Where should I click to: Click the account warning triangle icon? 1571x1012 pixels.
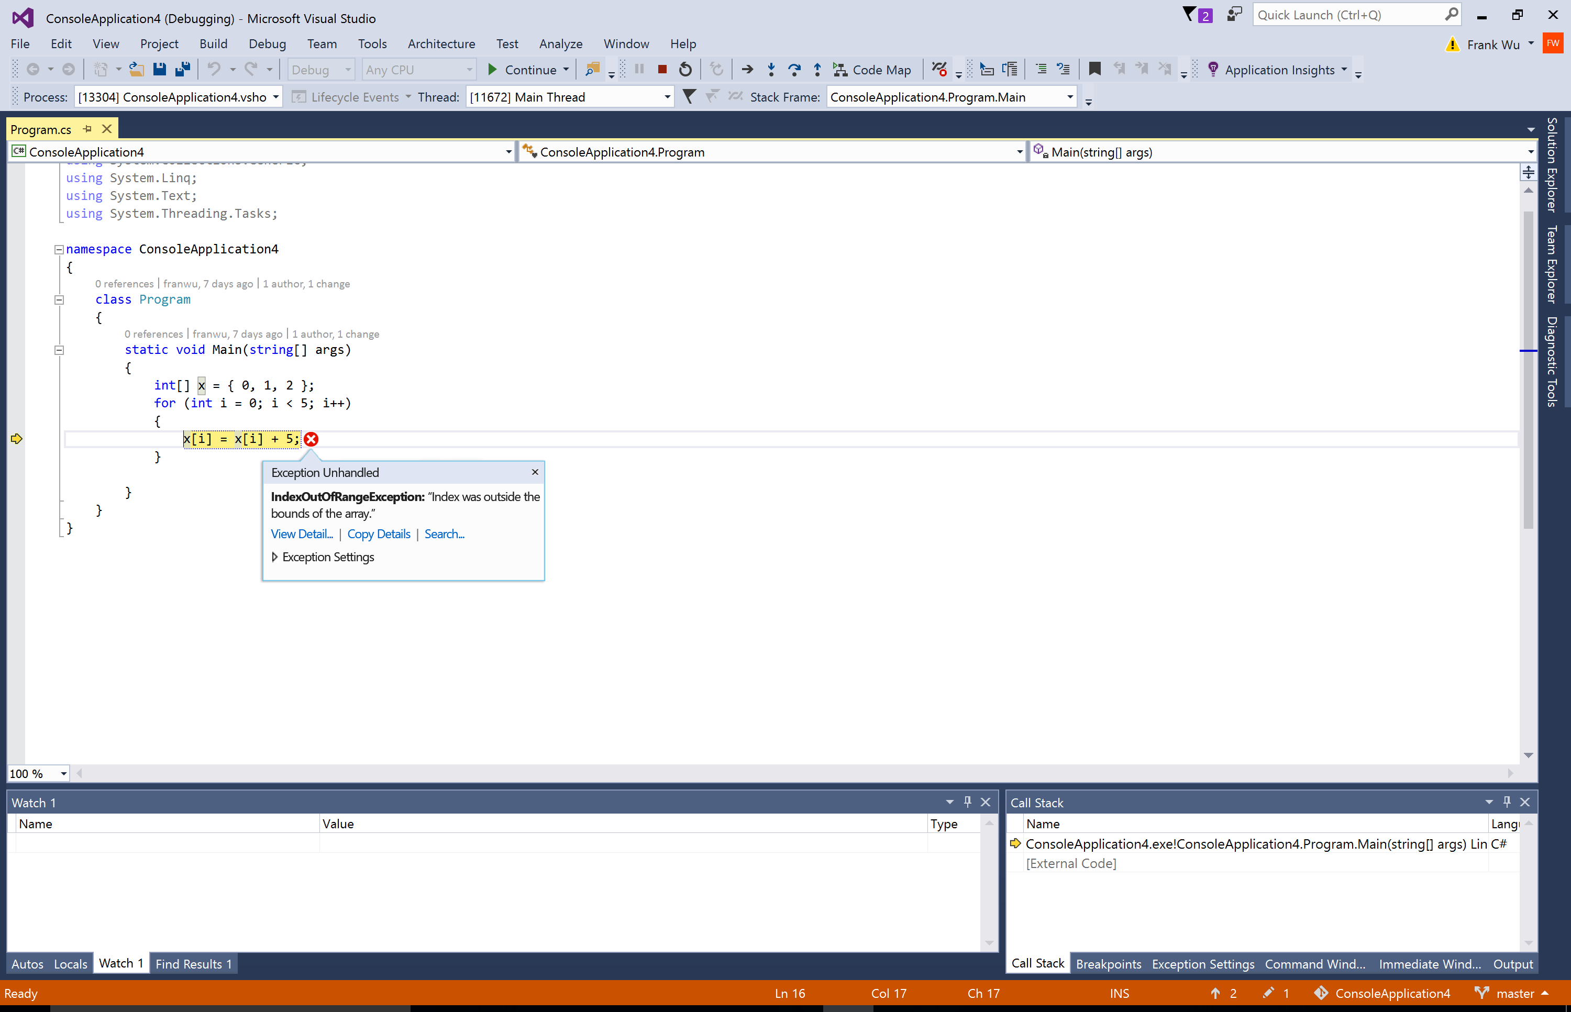[x=1452, y=45]
